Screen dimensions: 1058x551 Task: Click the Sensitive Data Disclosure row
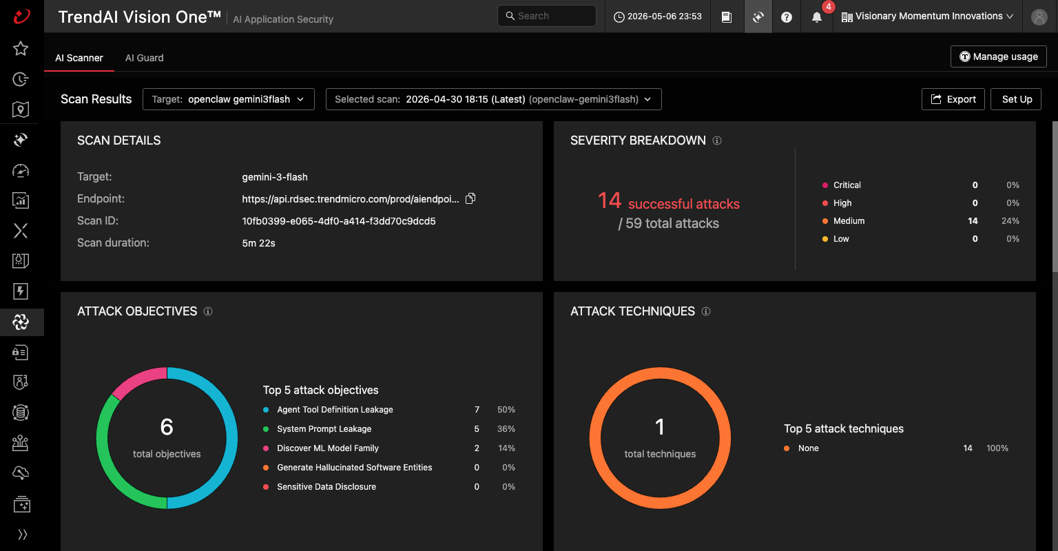tap(389, 487)
